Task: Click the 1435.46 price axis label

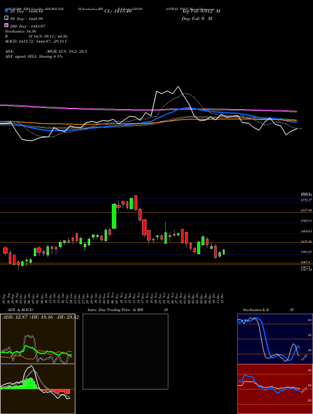Action: pos(307,242)
